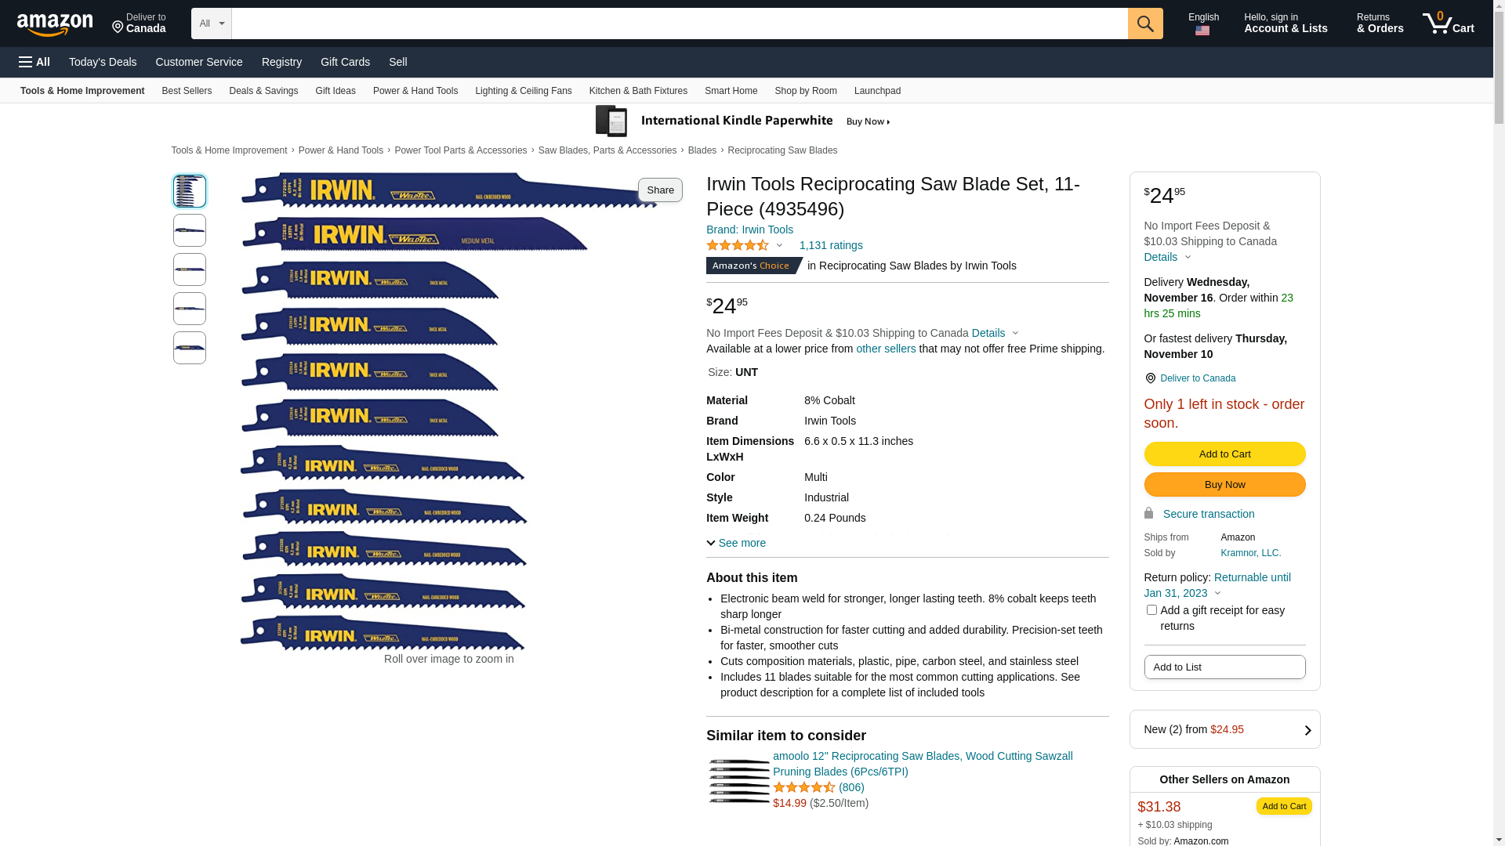Open Returns & Orders
This screenshot has width=1505, height=846.
coord(1380,23)
